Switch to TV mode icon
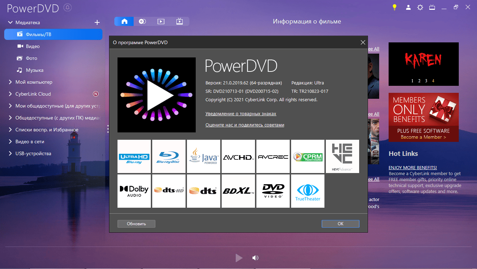This screenshot has width=477, height=269. click(x=432, y=7)
